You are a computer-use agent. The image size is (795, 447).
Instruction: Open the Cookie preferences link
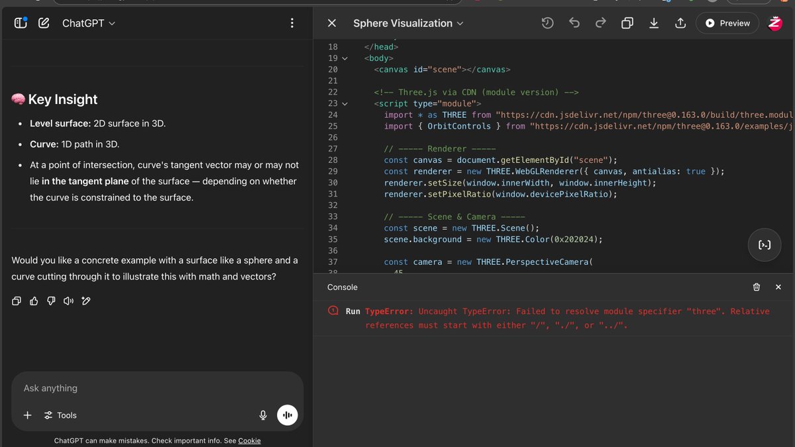click(250, 441)
